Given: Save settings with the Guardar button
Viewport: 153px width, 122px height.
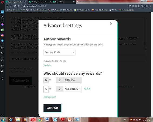Looking at the screenshot, I should 52,108.
